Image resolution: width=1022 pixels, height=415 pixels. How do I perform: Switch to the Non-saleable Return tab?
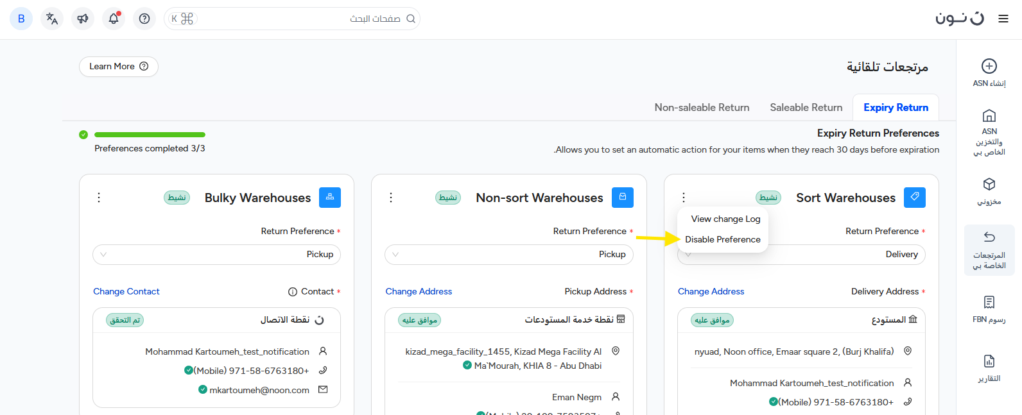coord(702,108)
